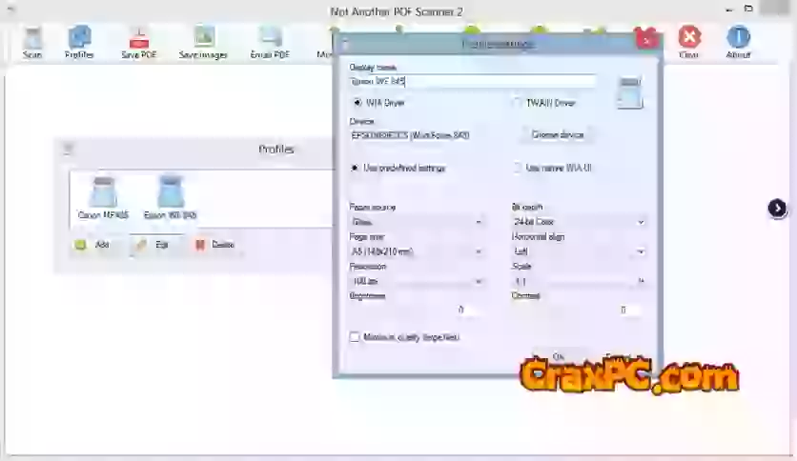Click the Choose device button
797x461 pixels.
(x=557, y=134)
